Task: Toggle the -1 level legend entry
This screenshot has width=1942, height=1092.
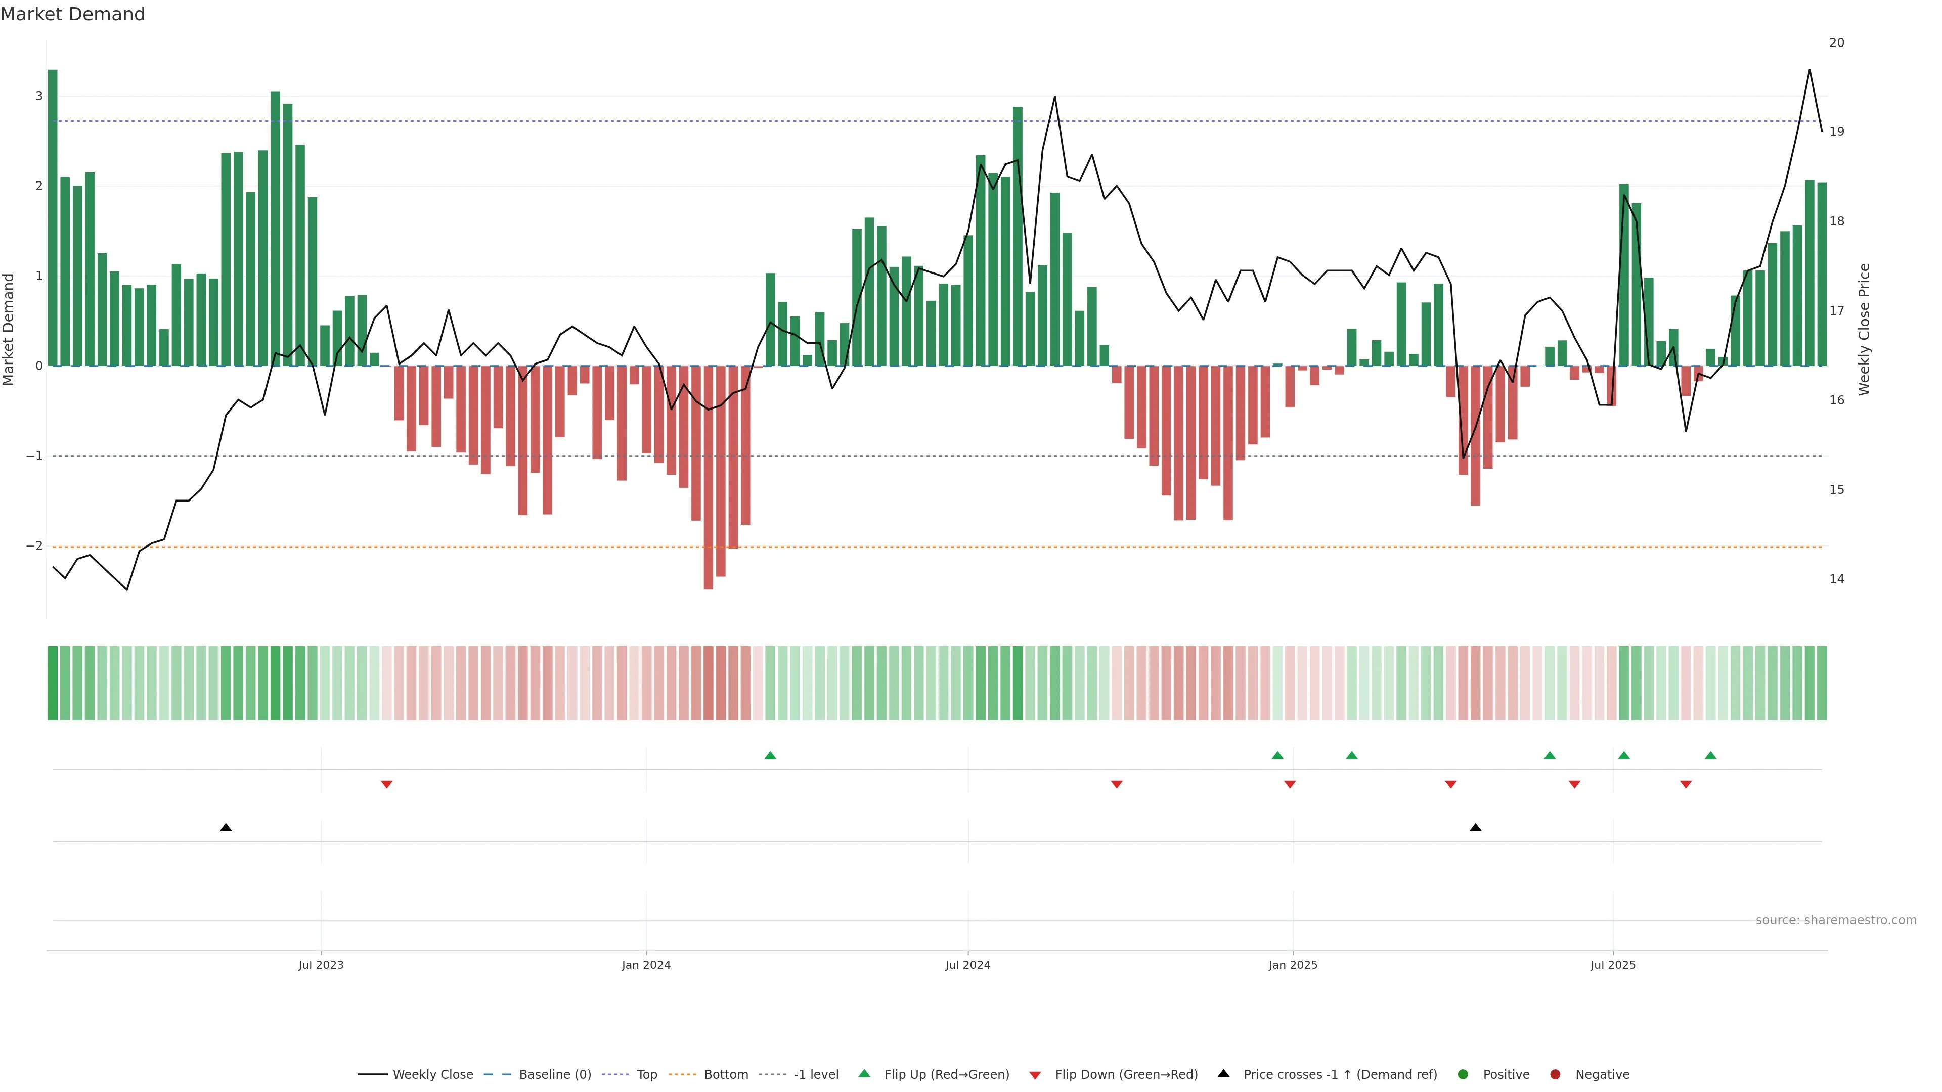Action: coord(816,1075)
